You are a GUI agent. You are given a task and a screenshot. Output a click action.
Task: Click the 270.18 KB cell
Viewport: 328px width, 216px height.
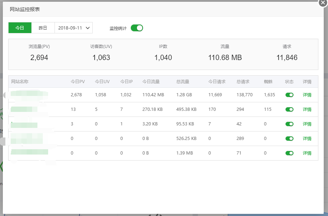click(x=153, y=109)
